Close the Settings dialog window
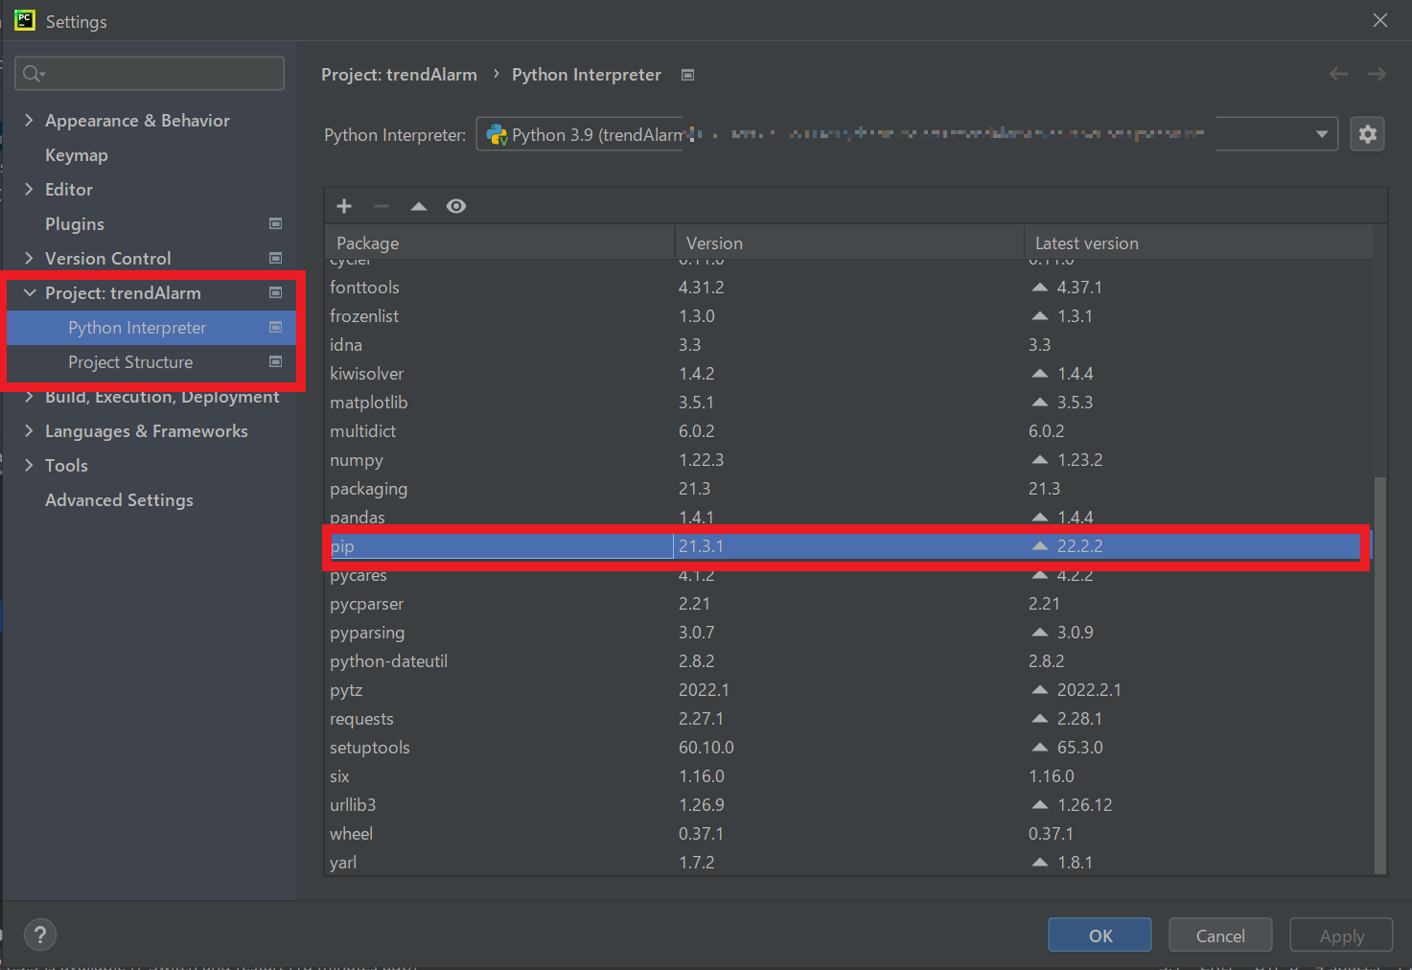The image size is (1412, 970). tap(1379, 20)
